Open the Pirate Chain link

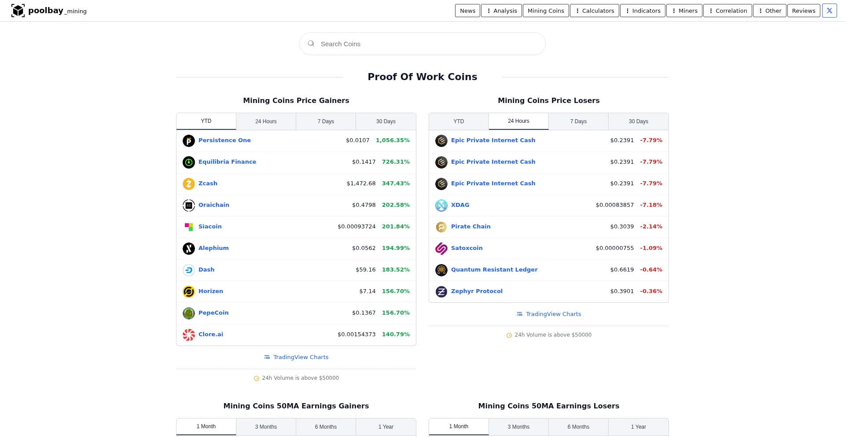pos(470,227)
